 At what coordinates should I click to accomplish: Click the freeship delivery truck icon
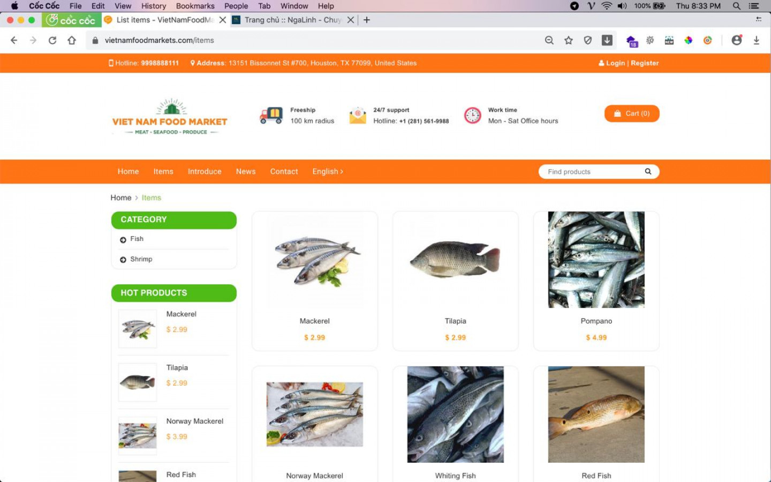click(x=271, y=115)
